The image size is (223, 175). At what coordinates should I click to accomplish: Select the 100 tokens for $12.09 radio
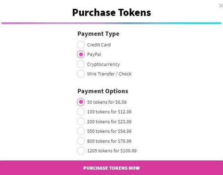click(x=81, y=112)
